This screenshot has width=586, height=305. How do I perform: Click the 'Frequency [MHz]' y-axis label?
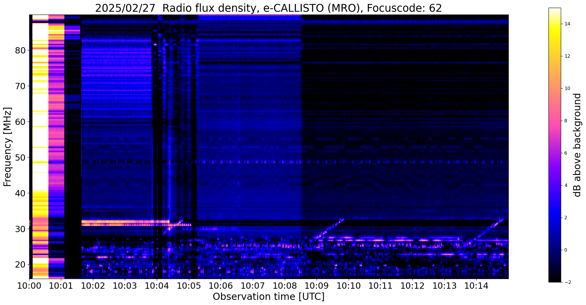[8, 147]
